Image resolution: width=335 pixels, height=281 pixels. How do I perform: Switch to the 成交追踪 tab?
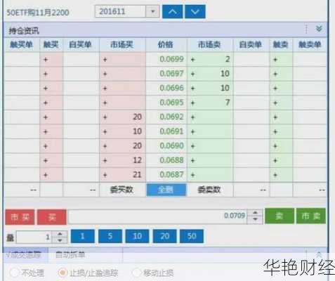[x=25, y=255]
